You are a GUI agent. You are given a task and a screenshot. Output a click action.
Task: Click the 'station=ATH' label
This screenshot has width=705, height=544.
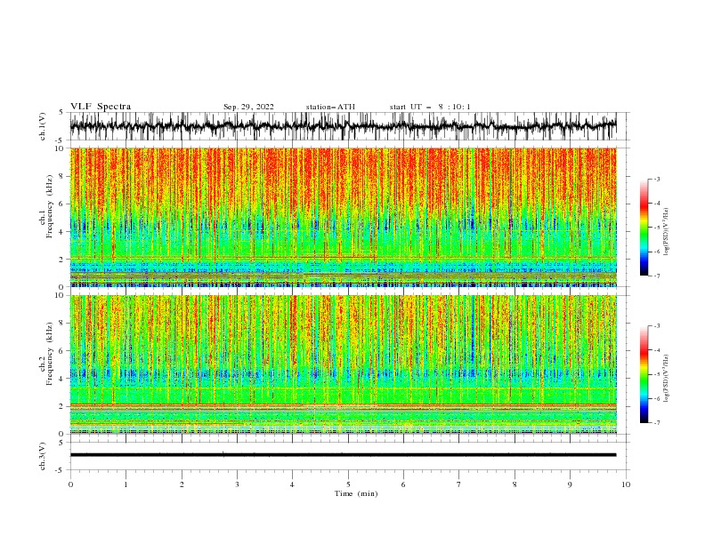point(330,107)
